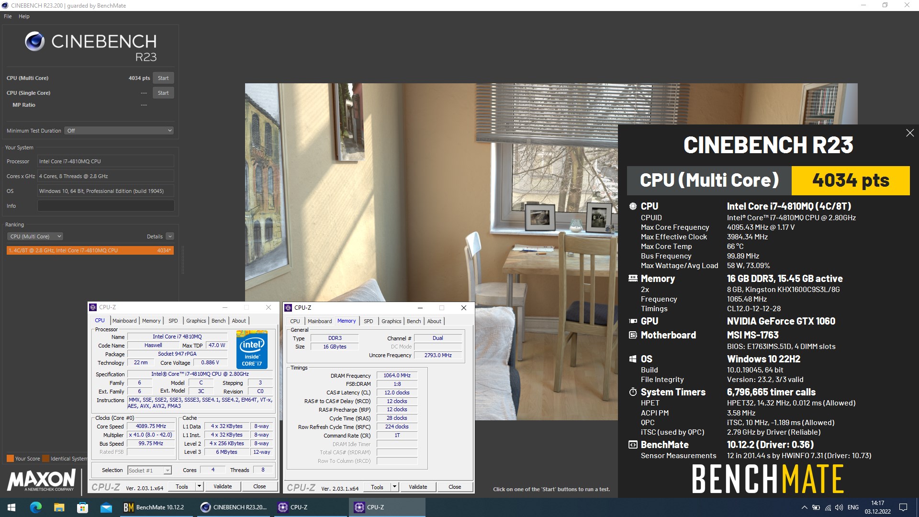919x517 pixels.
Task: Start the CPU (Single Core) test
Action: coord(163,93)
